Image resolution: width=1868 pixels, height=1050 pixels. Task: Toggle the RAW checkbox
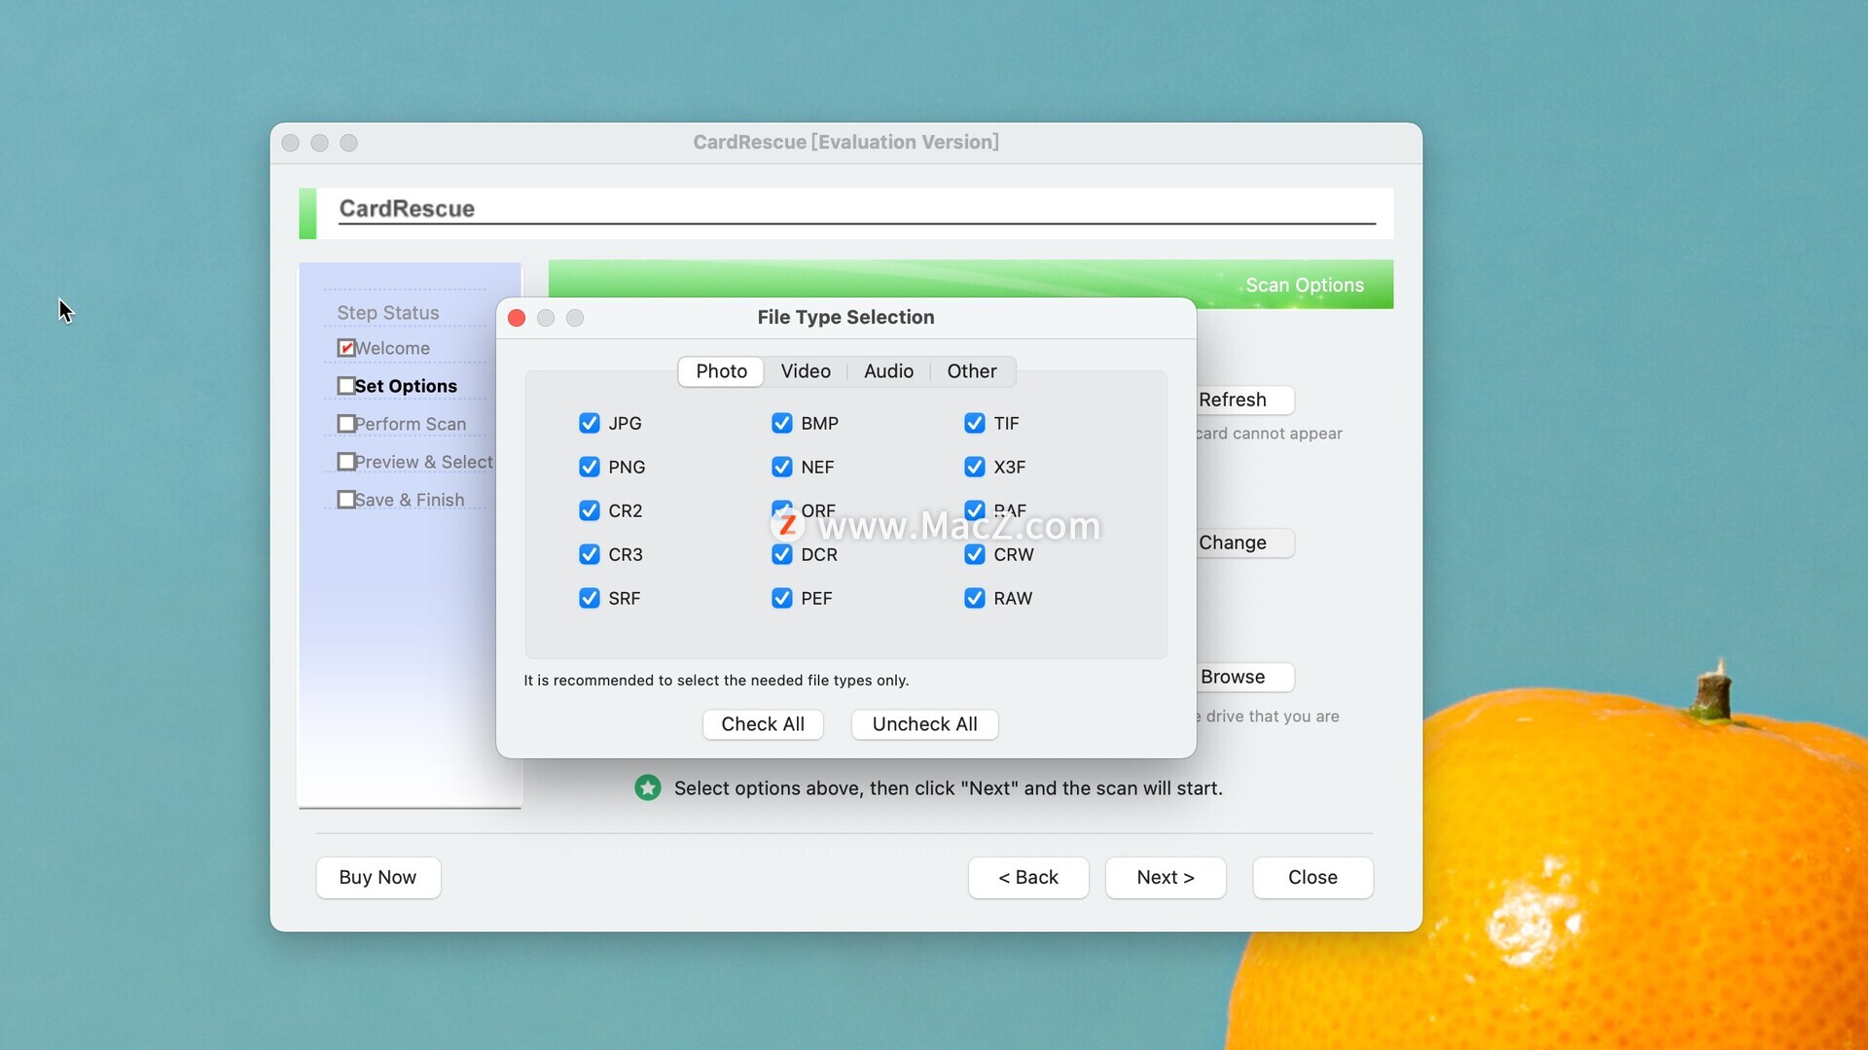tap(974, 598)
